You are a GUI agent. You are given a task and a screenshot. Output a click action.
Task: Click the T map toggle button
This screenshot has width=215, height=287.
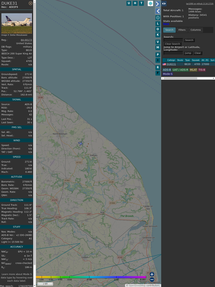coord(141,3)
